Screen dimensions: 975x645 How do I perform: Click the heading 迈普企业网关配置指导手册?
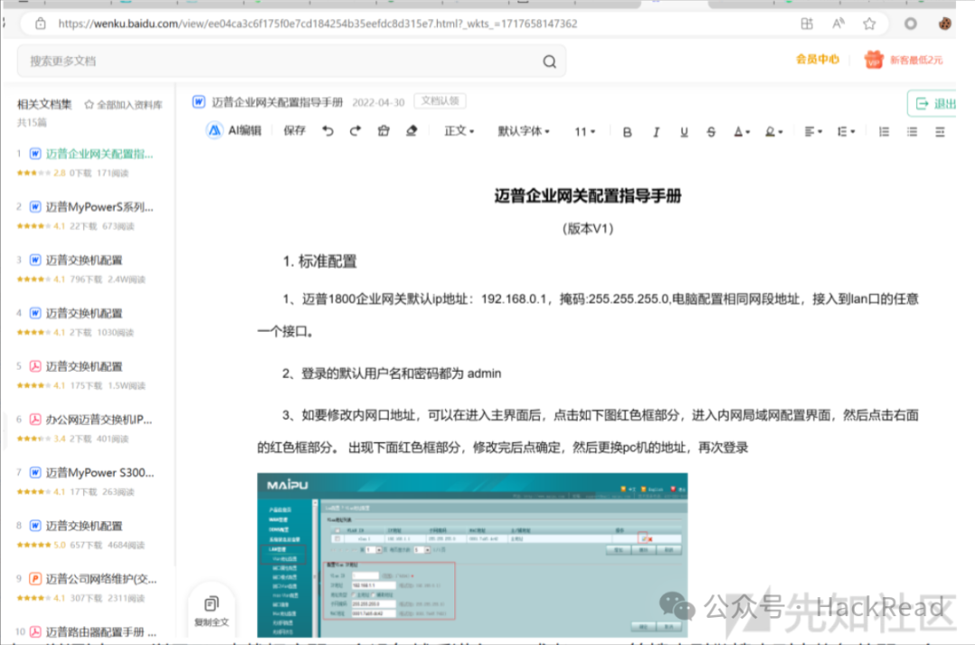click(588, 196)
